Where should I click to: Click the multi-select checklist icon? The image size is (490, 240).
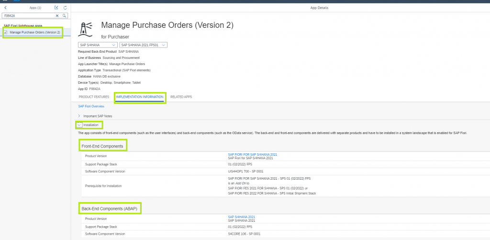click(56, 8)
